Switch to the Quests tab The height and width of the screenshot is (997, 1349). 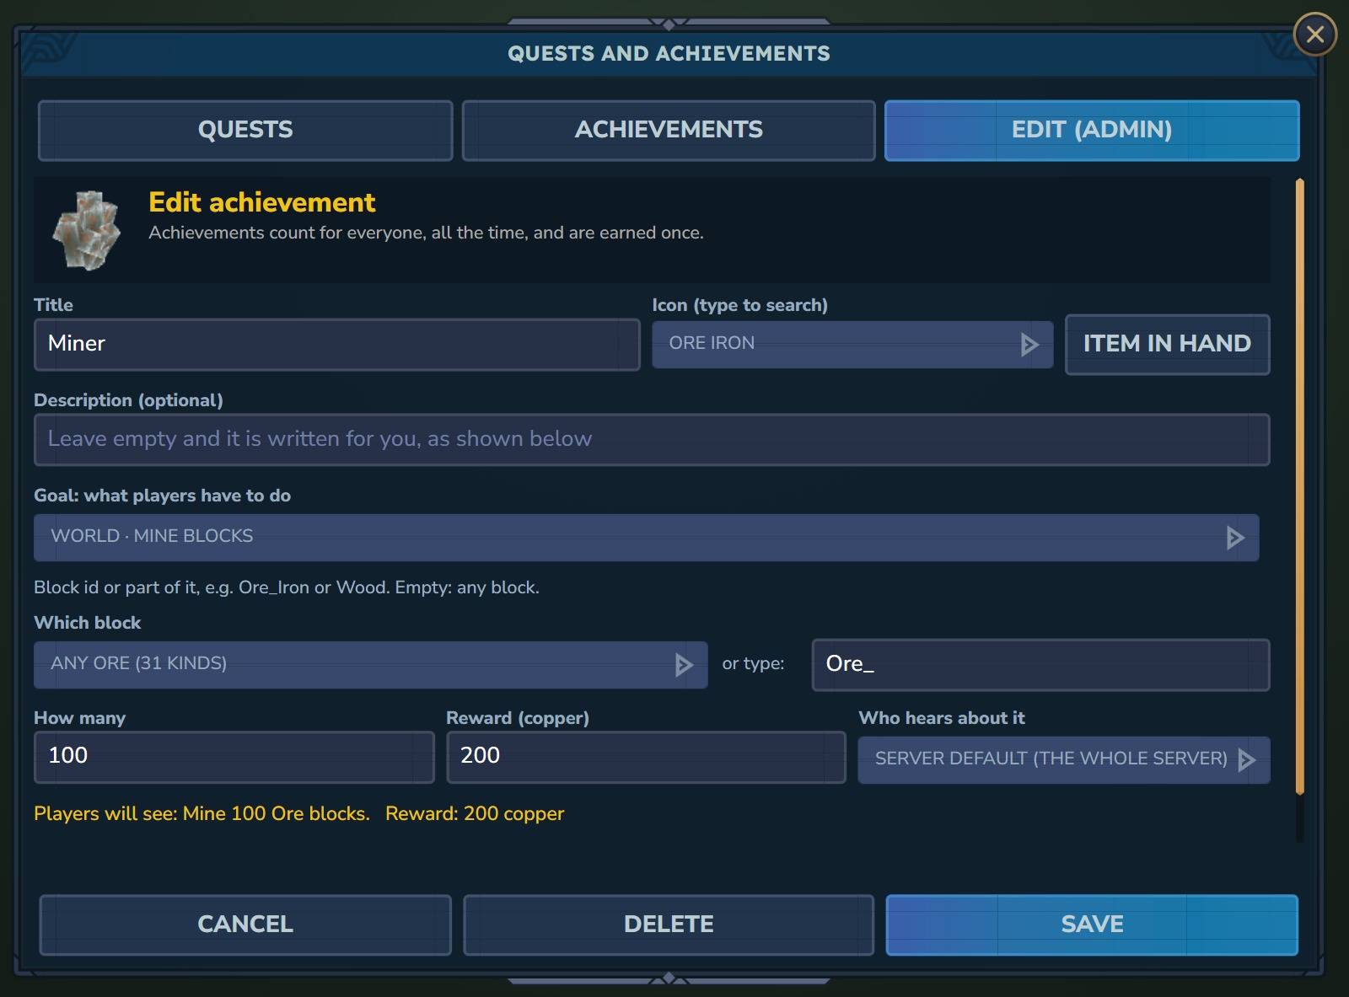point(245,130)
